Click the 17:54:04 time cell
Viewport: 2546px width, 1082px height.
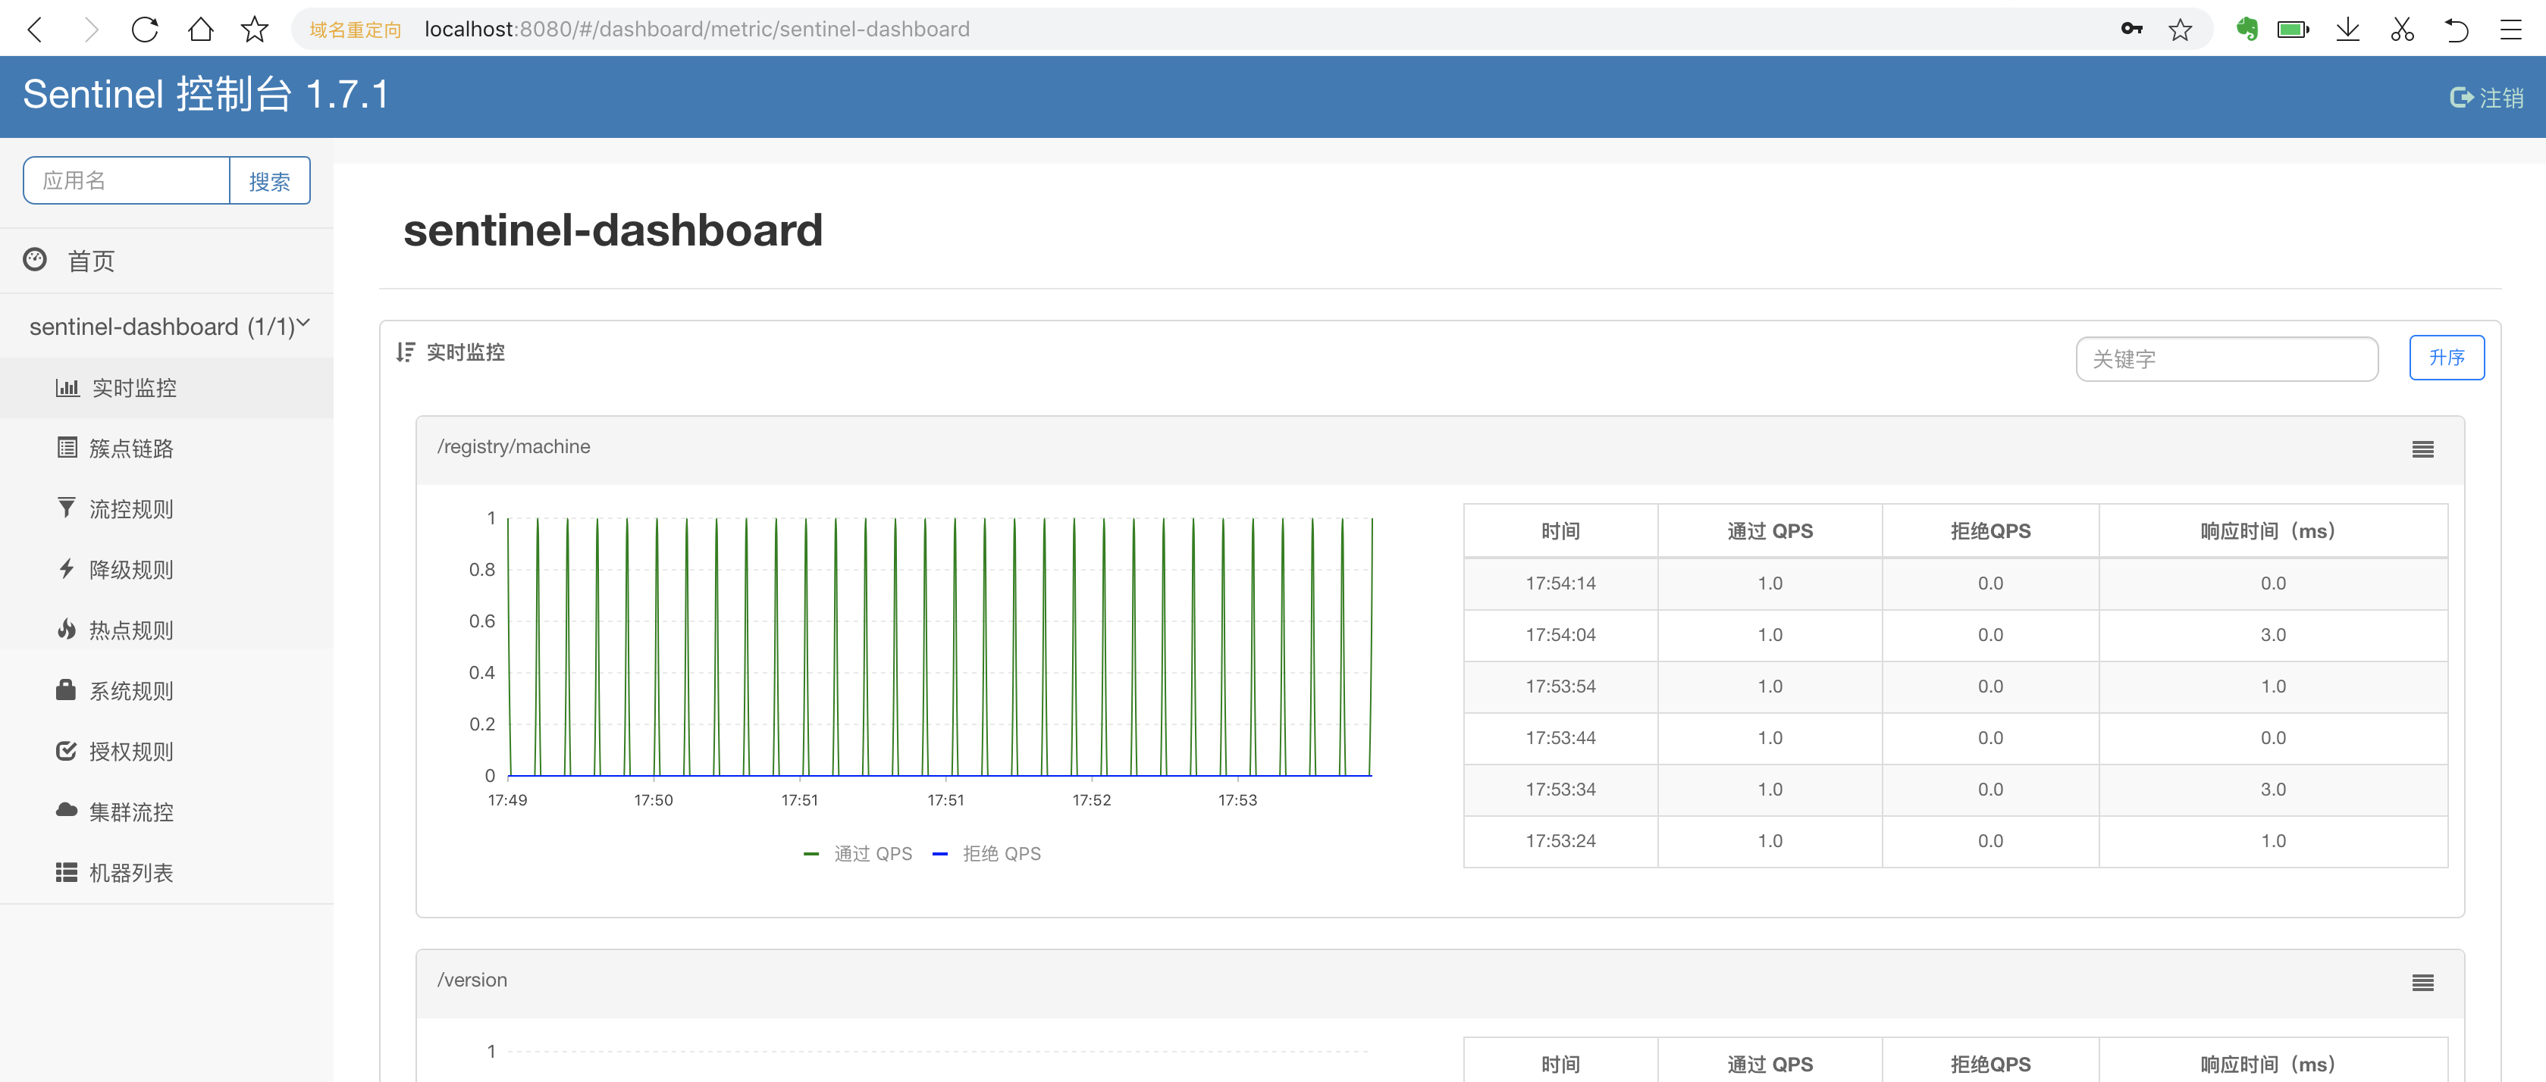click(1560, 636)
